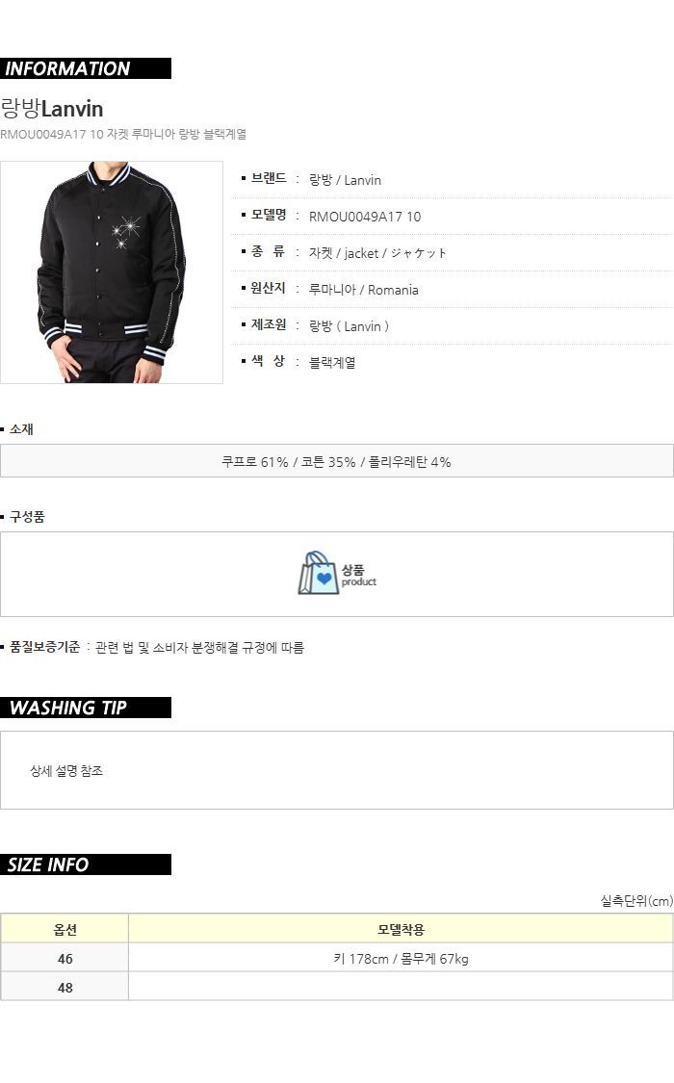
Task: Click the 옵션 column header
Action: tap(65, 930)
